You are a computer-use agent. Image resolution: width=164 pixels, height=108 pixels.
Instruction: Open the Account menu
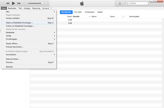[x=45, y=8]
